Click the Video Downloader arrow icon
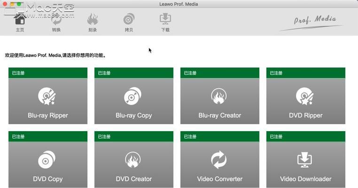The image size is (358, 188). pos(305,160)
